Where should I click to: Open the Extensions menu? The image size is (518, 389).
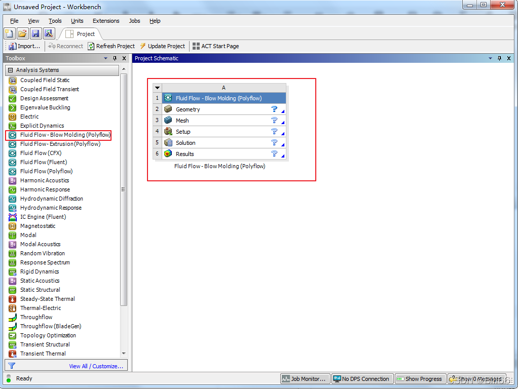click(106, 21)
